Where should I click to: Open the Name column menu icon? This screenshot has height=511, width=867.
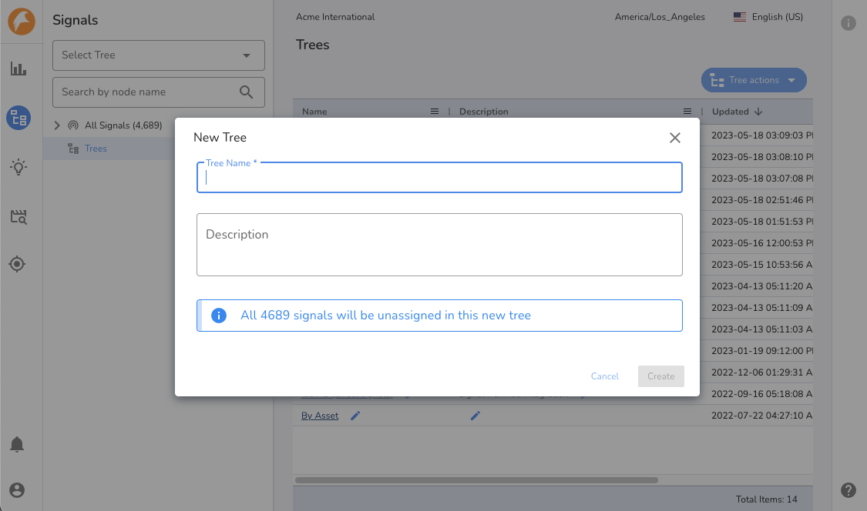click(x=435, y=112)
